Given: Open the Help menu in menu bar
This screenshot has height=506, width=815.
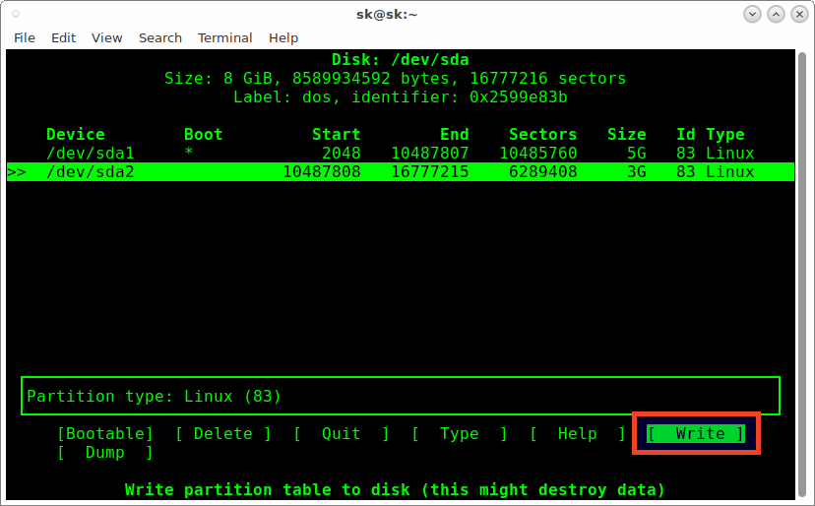Looking at the screenshot, I should [283, 38].
